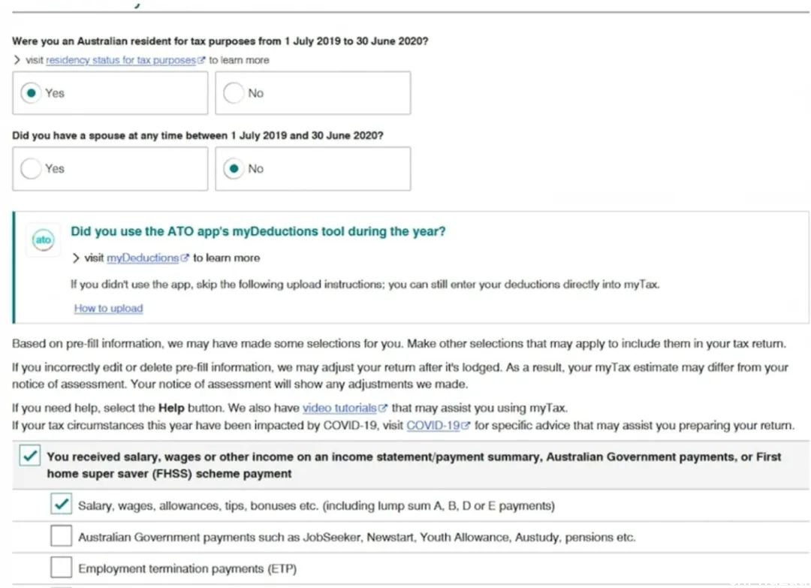Click the ATO app logo icon
This screenshot has height=588, width=811.
pyautogui.click(x=43, y=240)
